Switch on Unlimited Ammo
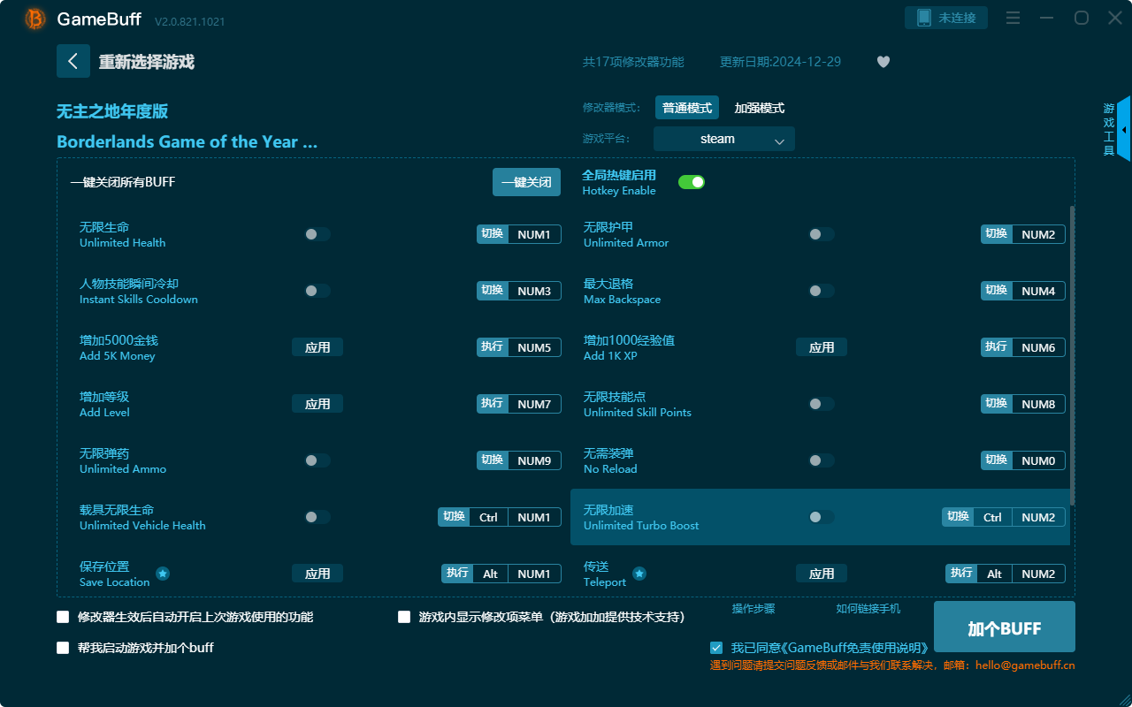Image resolution: width=1132 pixels, height=707 pixels. tap(317, 460)
